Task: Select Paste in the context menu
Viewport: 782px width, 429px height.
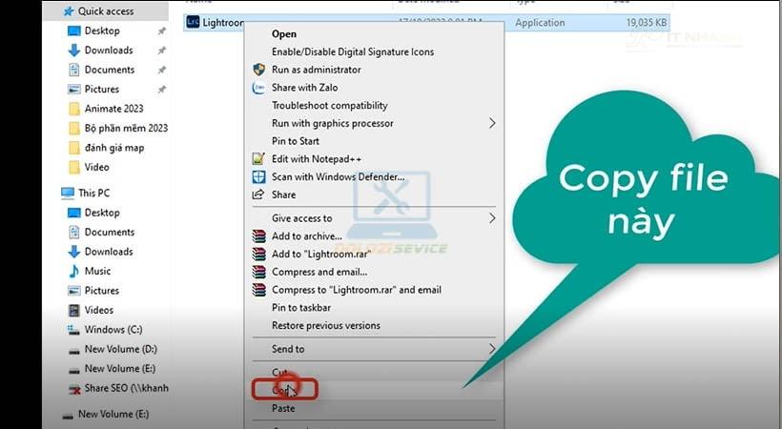Action: point(283,408)
